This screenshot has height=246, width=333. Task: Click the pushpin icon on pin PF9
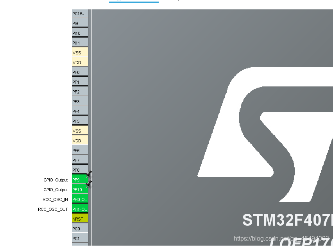[89, 174]
